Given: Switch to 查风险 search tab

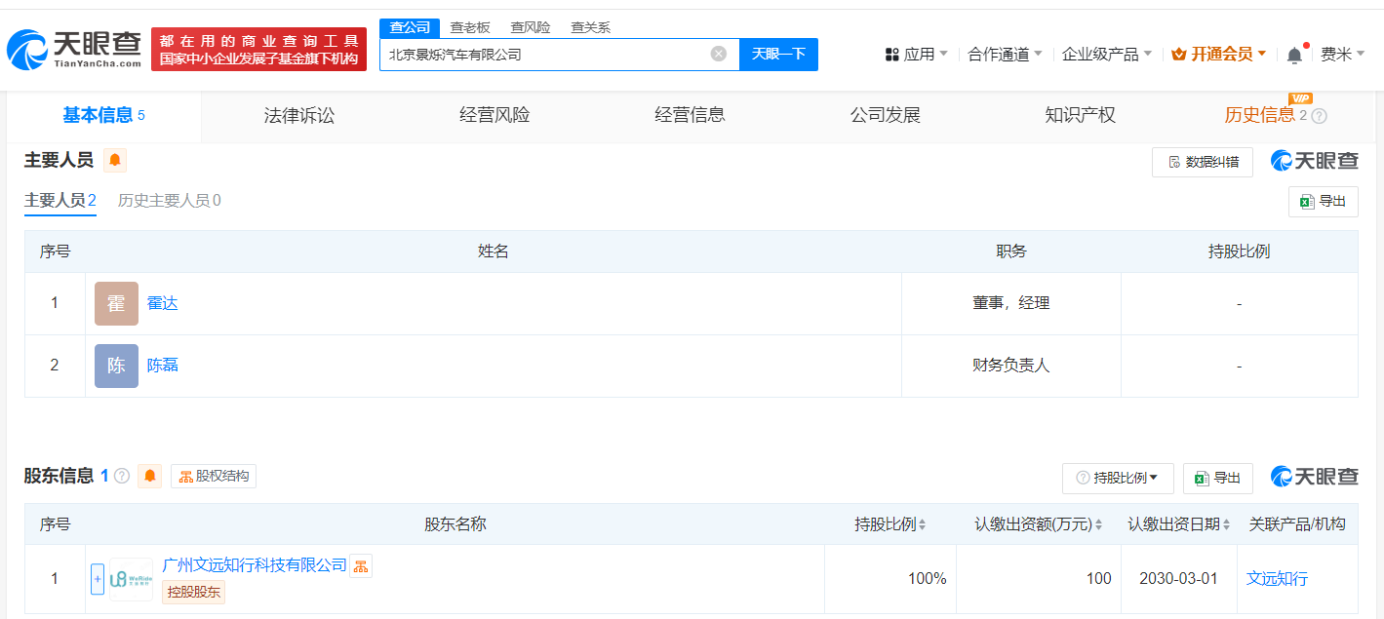Looking at the screenshot, I should [531, 27].
